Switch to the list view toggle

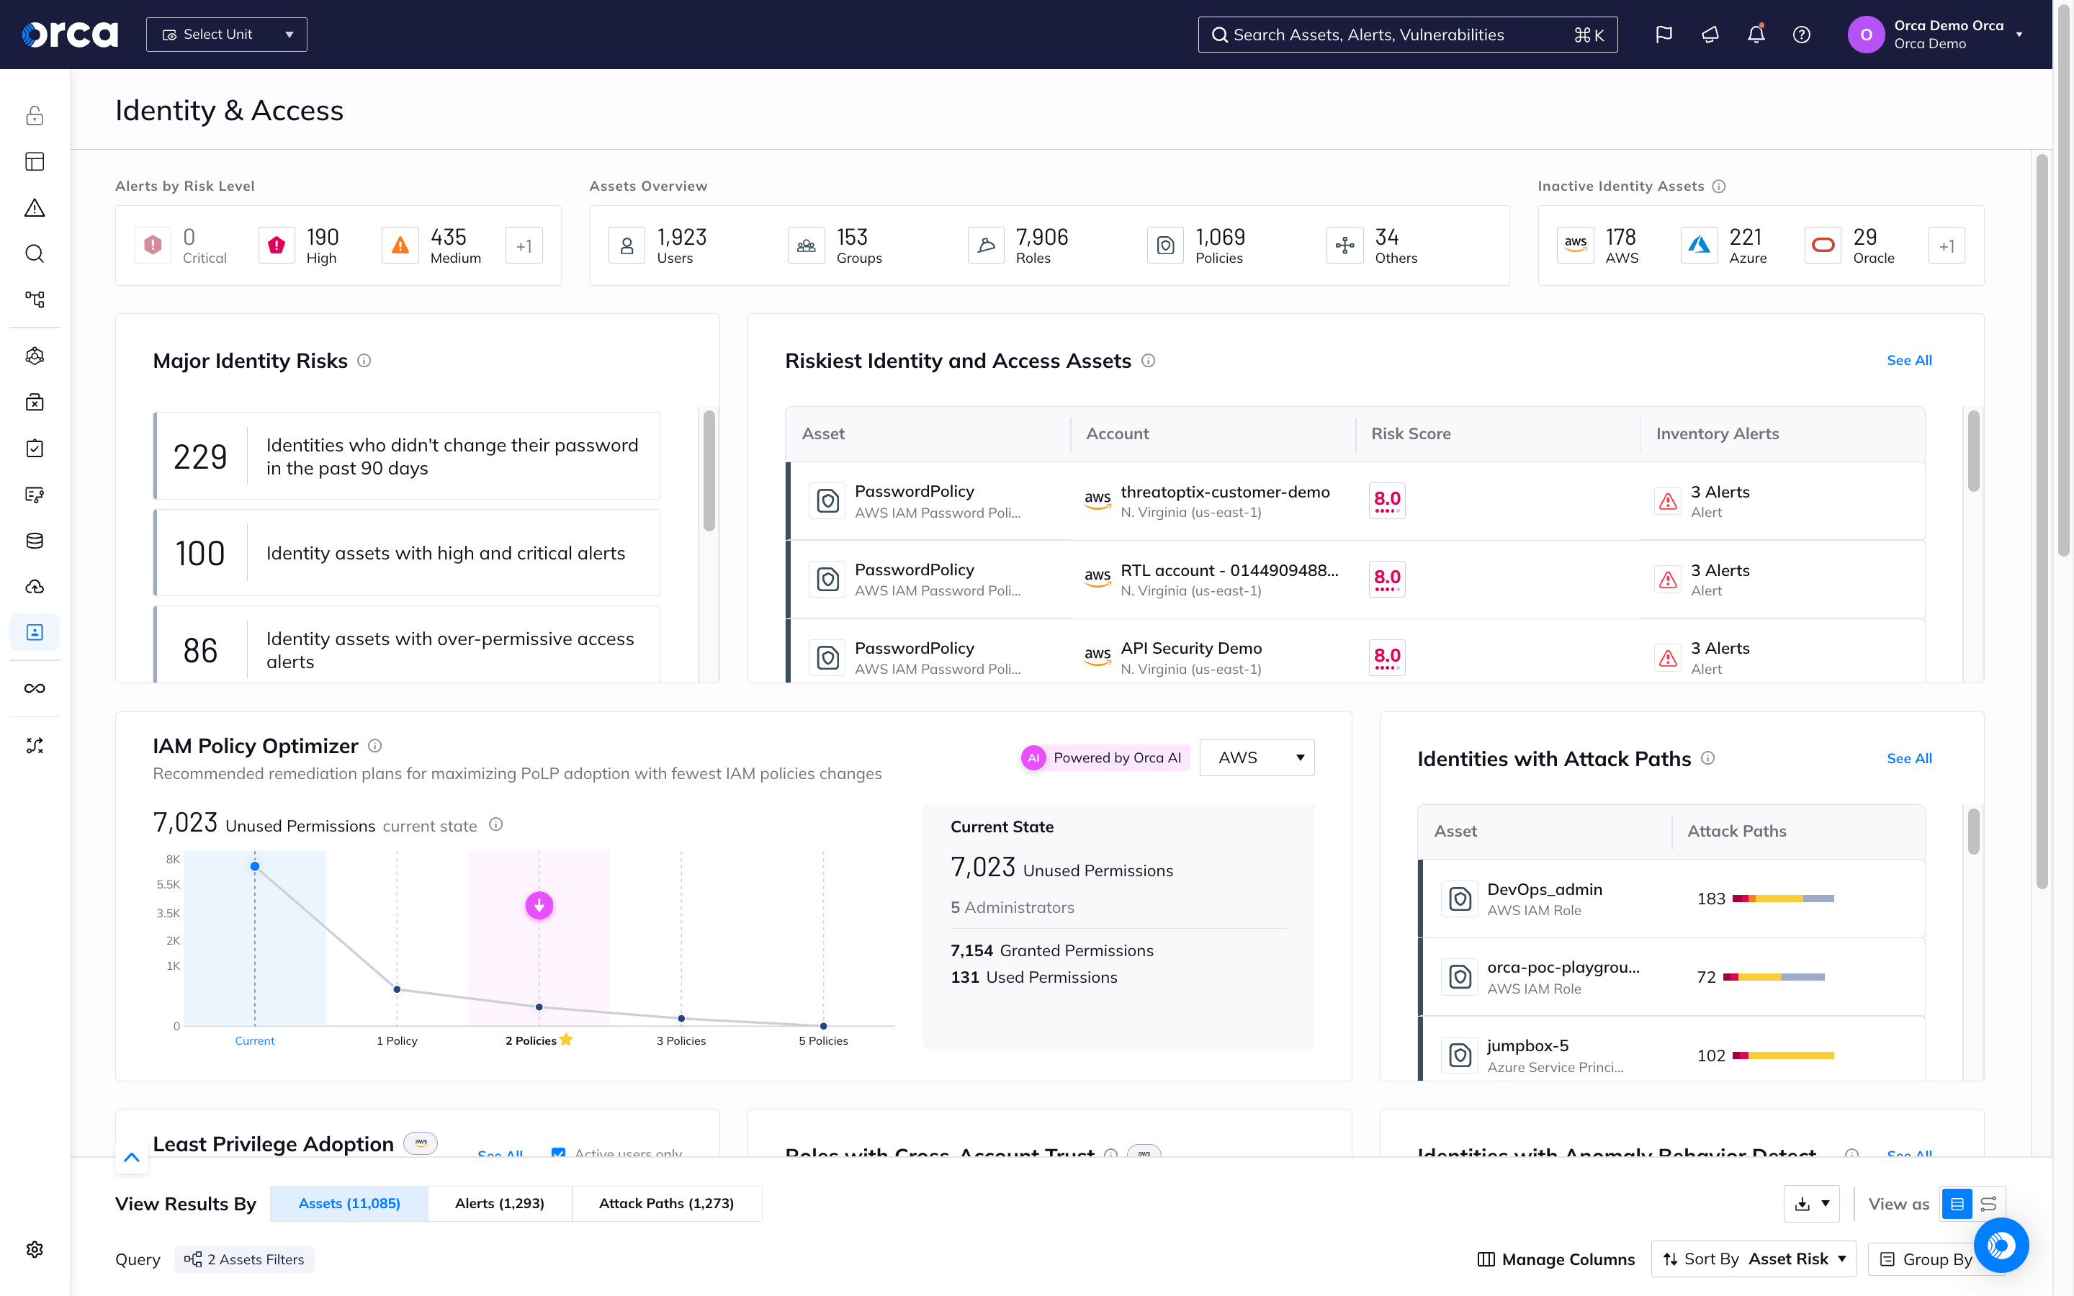click(x=1957, y=1203)
